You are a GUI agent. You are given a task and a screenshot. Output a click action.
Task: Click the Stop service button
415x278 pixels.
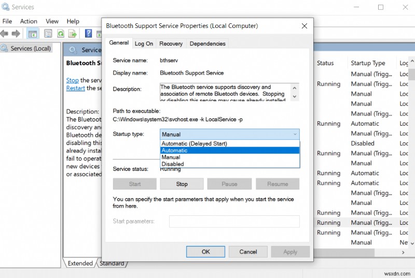[x=182, y=184]
